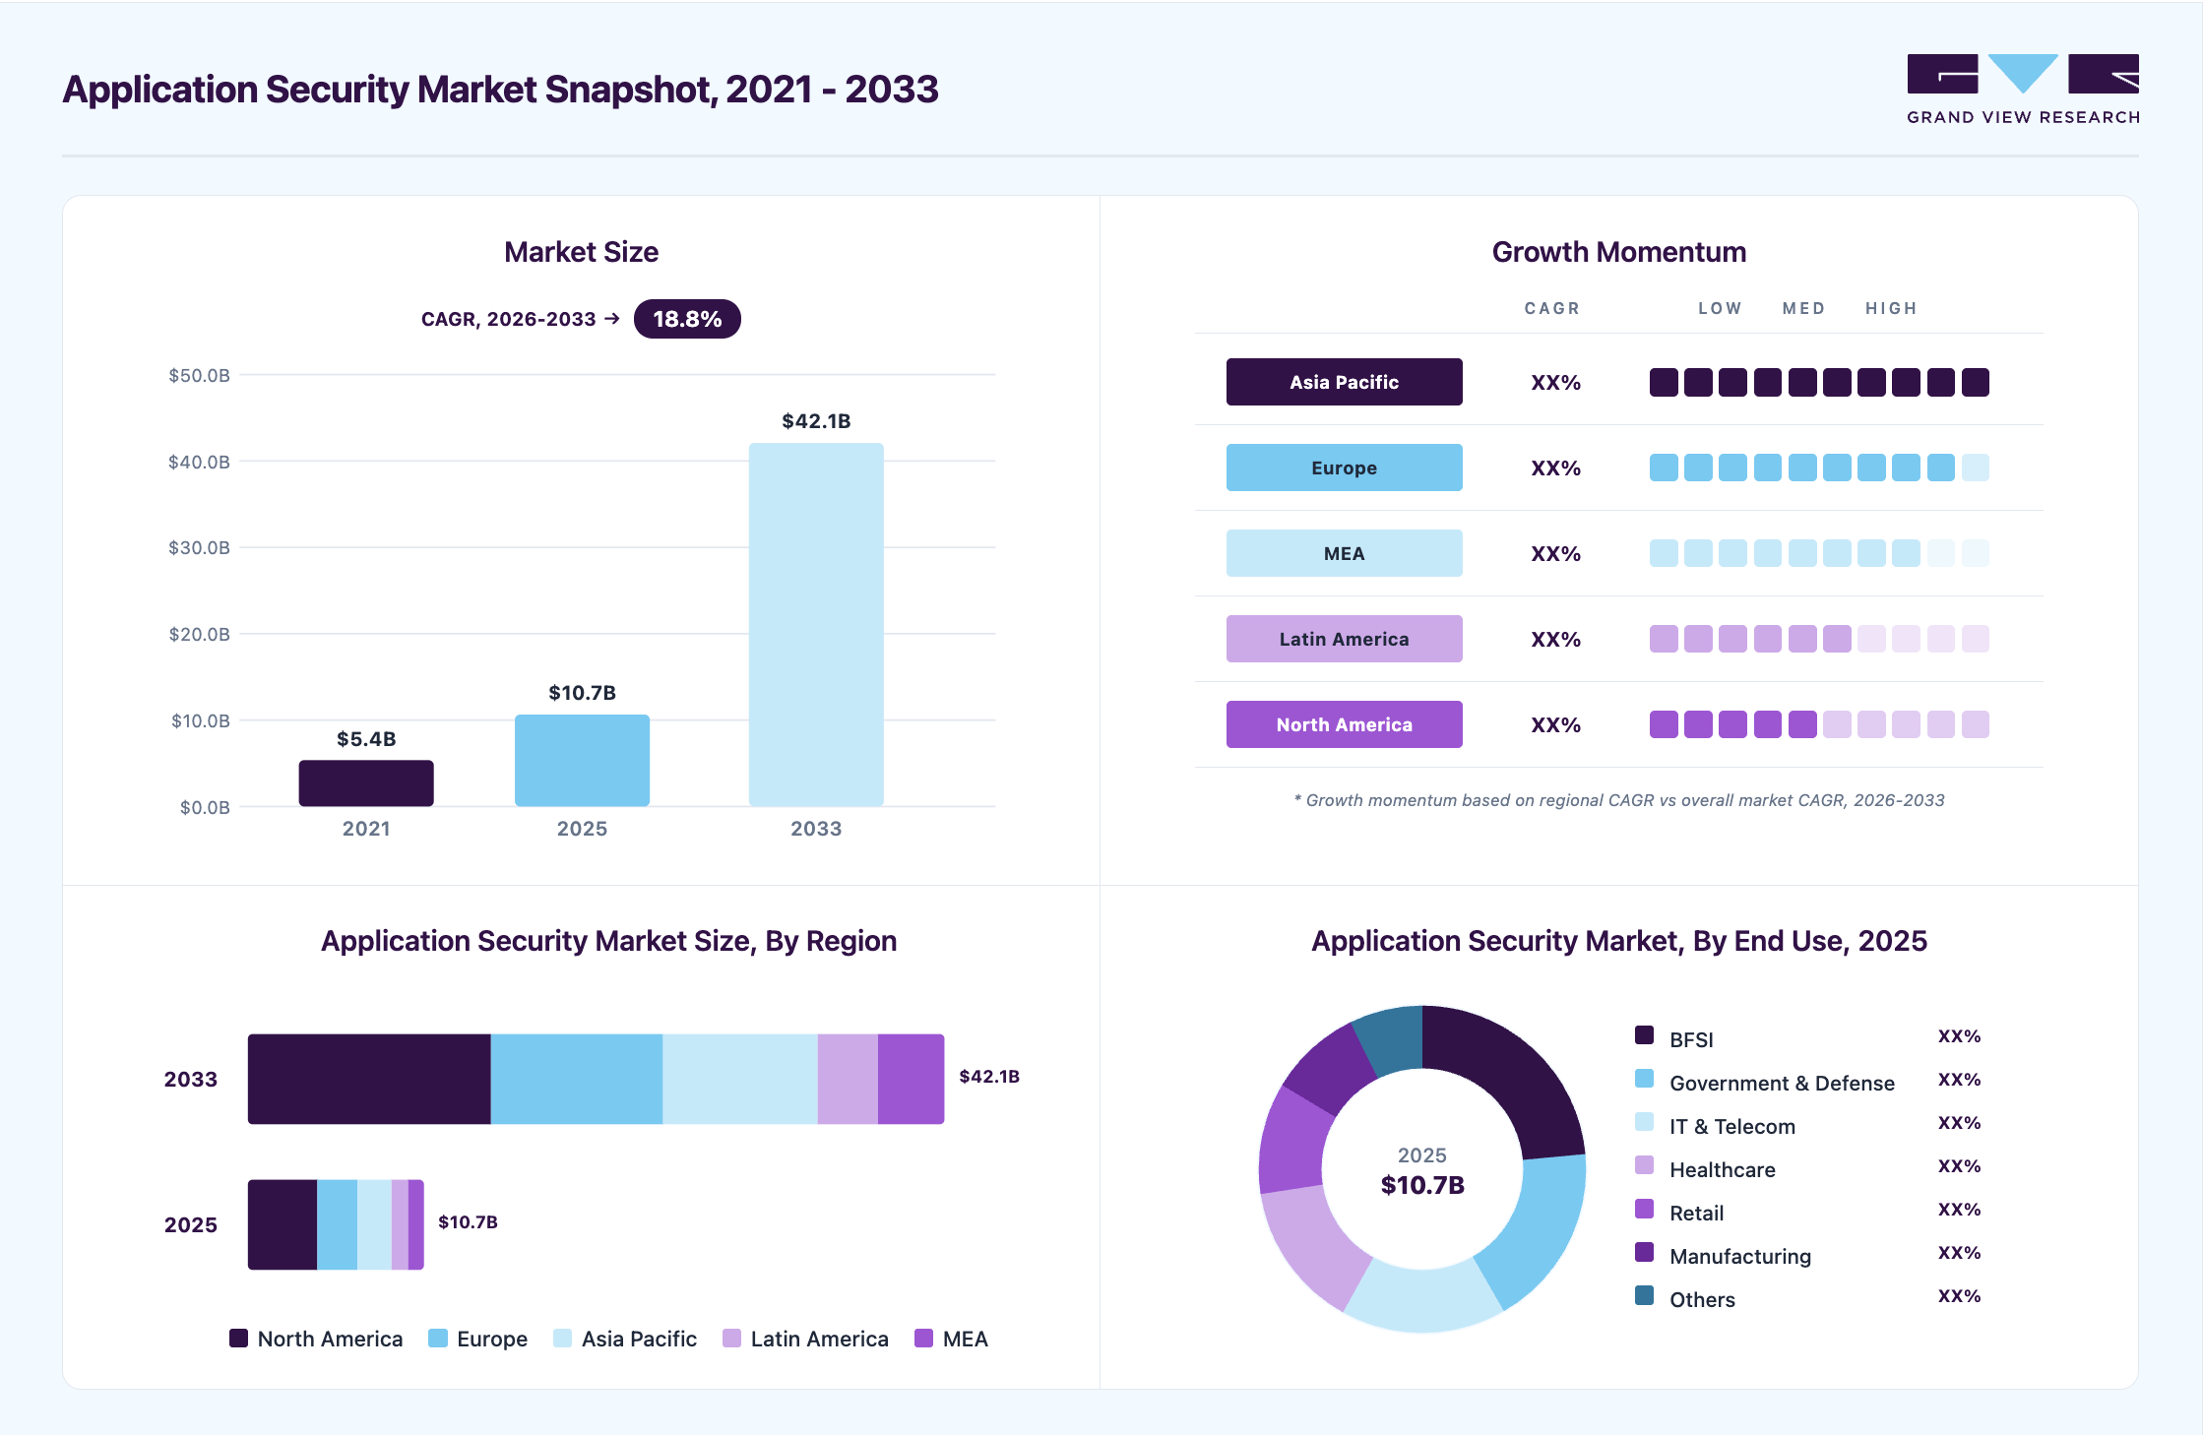This screenshot has width=2203, height=1435.
Task: Click the 2033 market size bar
Action: [x=816, y=625]
